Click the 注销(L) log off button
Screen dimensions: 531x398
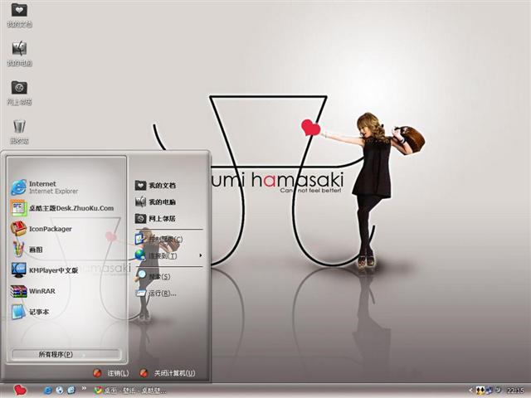[111, 373]
